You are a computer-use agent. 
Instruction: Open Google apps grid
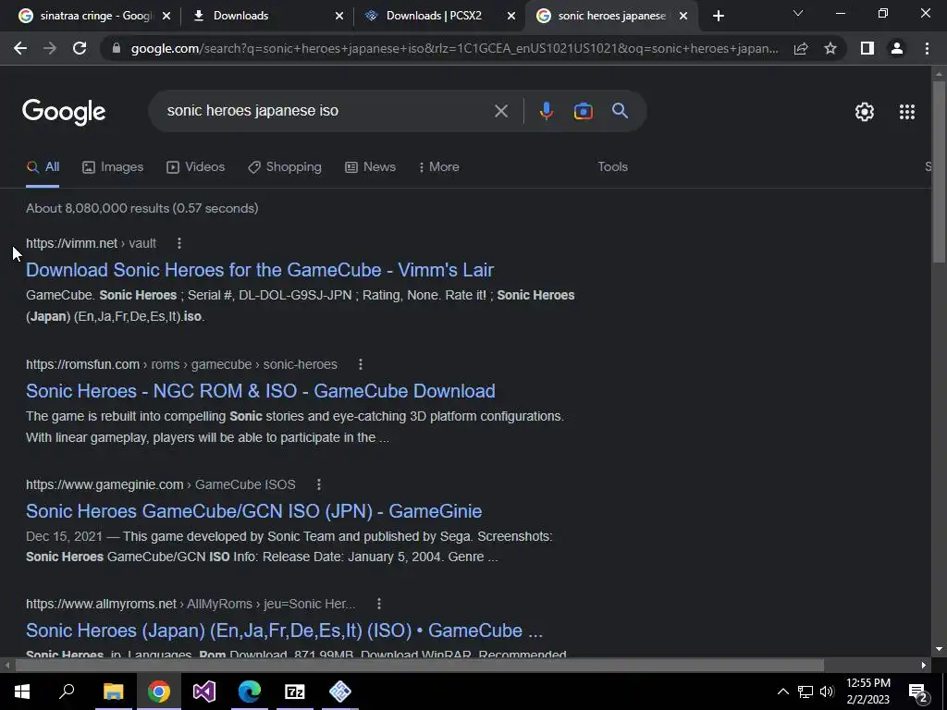[906, 112]
